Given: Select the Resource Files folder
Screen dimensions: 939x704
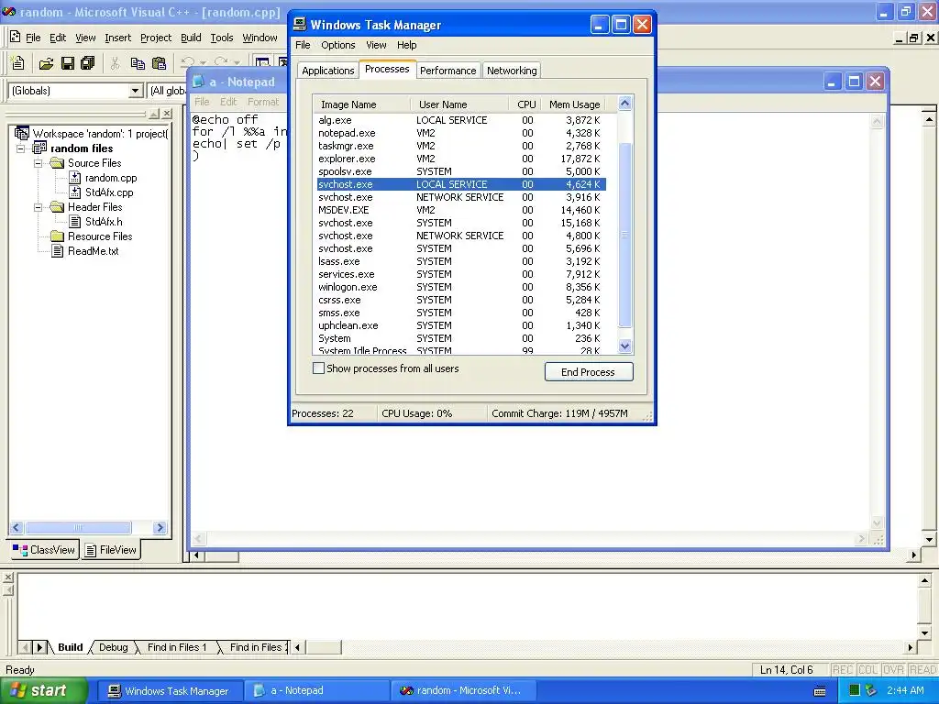Looking at the screenshot, I should pos(99,236).
